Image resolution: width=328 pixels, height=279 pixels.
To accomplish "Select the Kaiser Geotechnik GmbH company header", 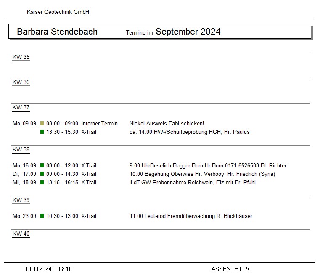I will click(58, 12).
